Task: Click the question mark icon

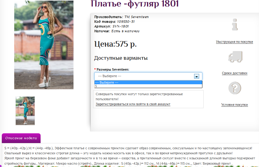Action: pyautogui.click(x=235, y=88)
